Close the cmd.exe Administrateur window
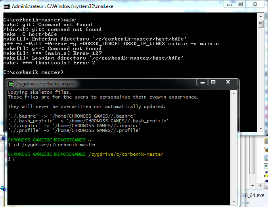This screenshot has width=268, height=207. pos(255,4)
